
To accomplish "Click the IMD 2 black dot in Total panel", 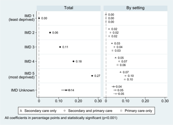I will (50, 33).
